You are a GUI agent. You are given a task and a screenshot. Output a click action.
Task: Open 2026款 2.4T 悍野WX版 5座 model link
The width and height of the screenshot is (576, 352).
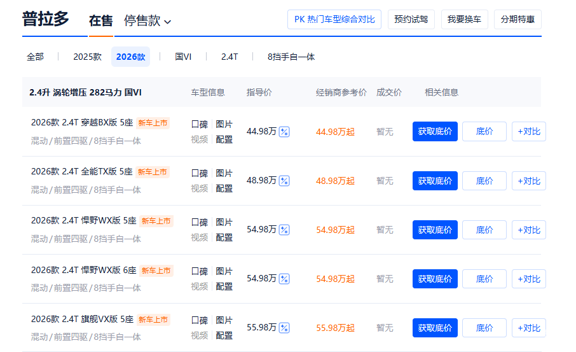click(84, 220)
